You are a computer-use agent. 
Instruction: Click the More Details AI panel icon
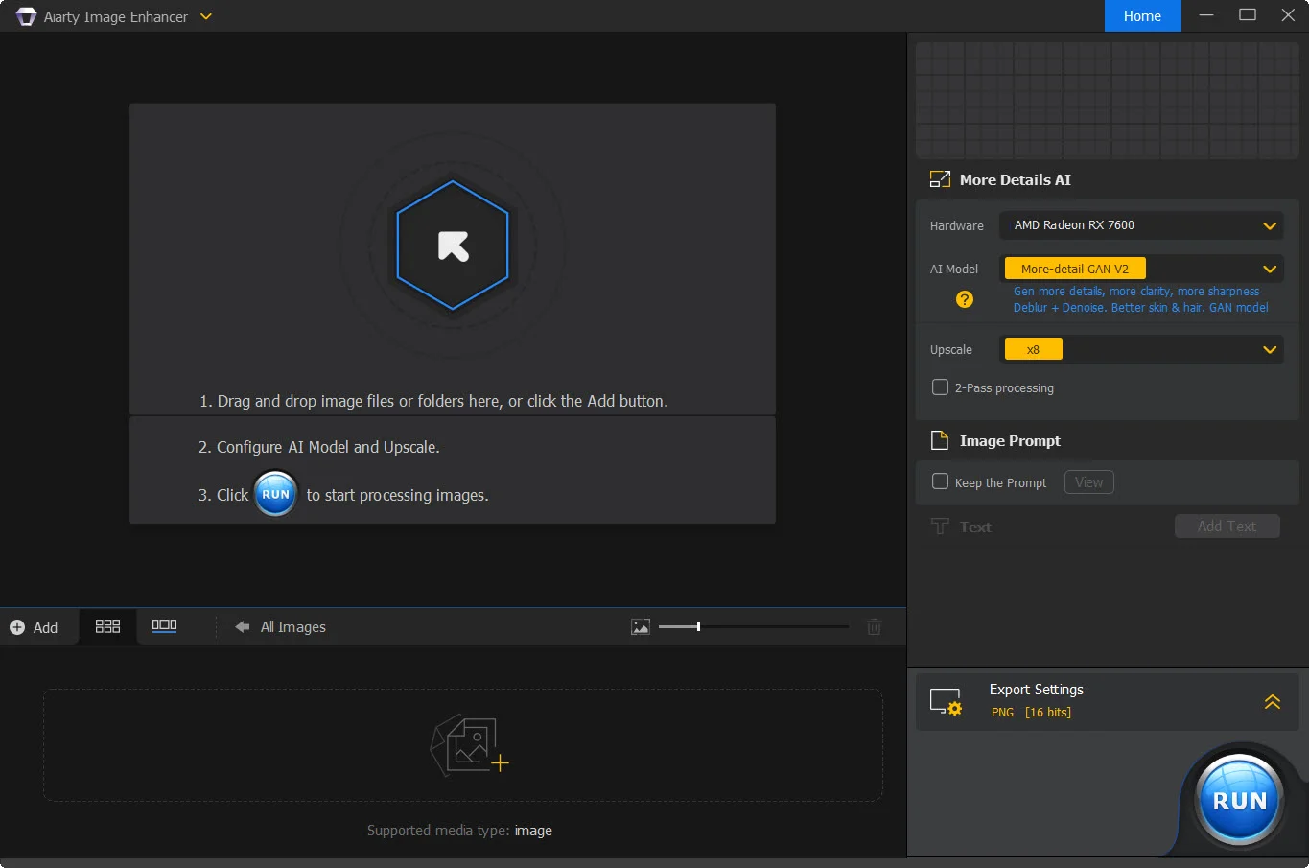click(940, 178)
